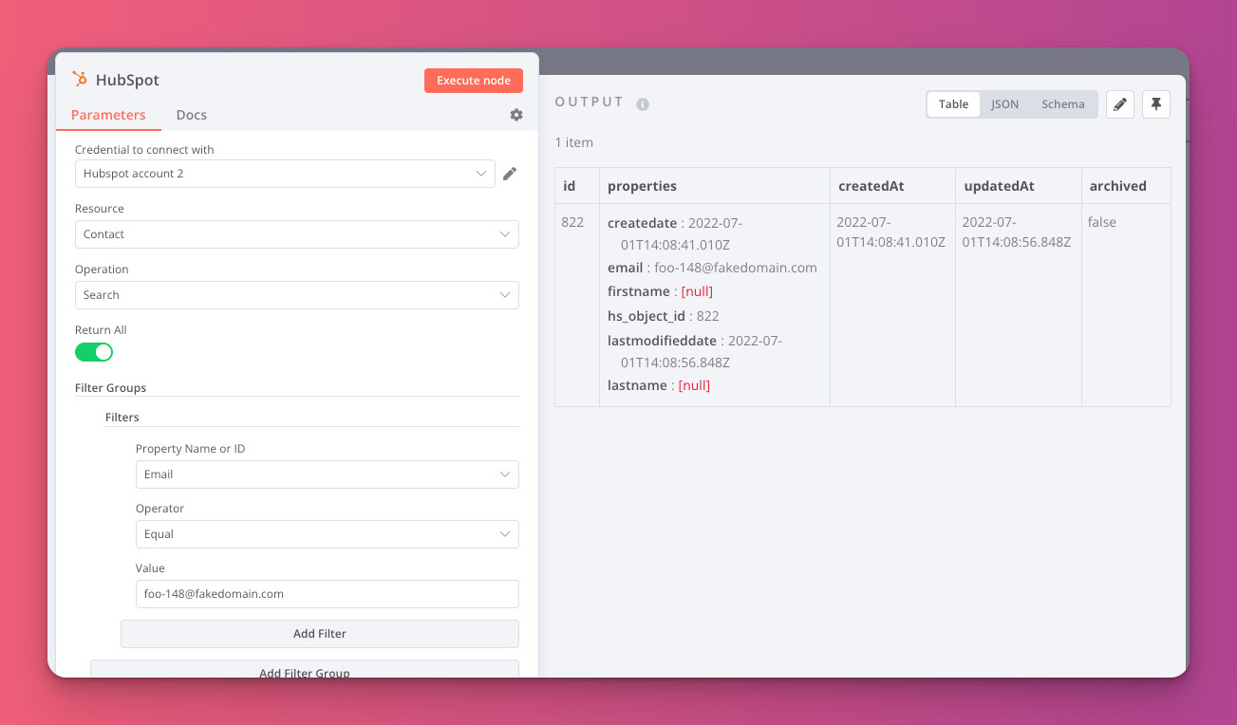Screen dimensions: 1237x725
Task: Click the firstname [null] value
Action: coord(697,291)
